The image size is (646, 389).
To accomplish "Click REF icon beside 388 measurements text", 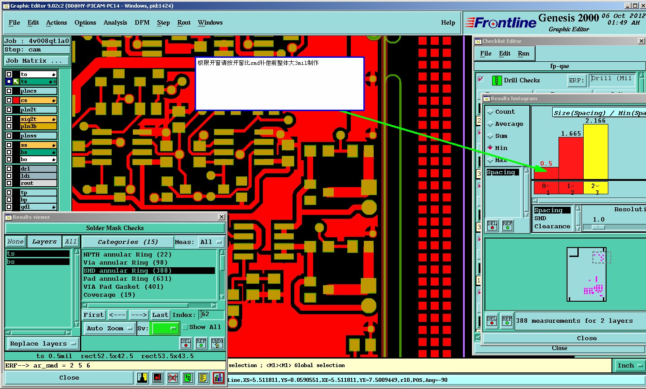I will (x=507, y=321).
